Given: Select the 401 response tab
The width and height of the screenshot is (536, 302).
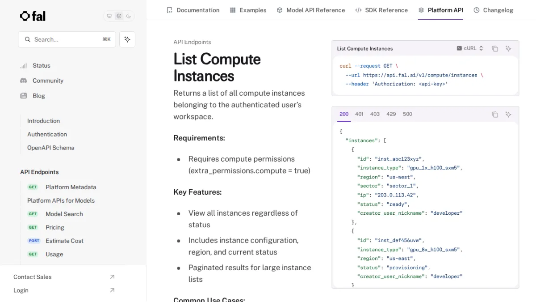Looking at the screenshot, I should (359, 114).
